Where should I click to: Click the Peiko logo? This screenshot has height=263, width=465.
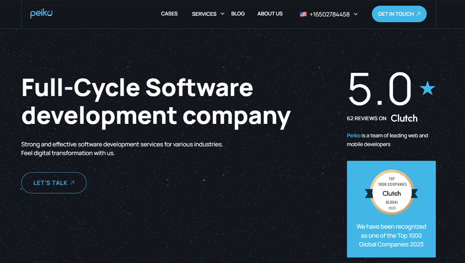(x=41, y=14)
